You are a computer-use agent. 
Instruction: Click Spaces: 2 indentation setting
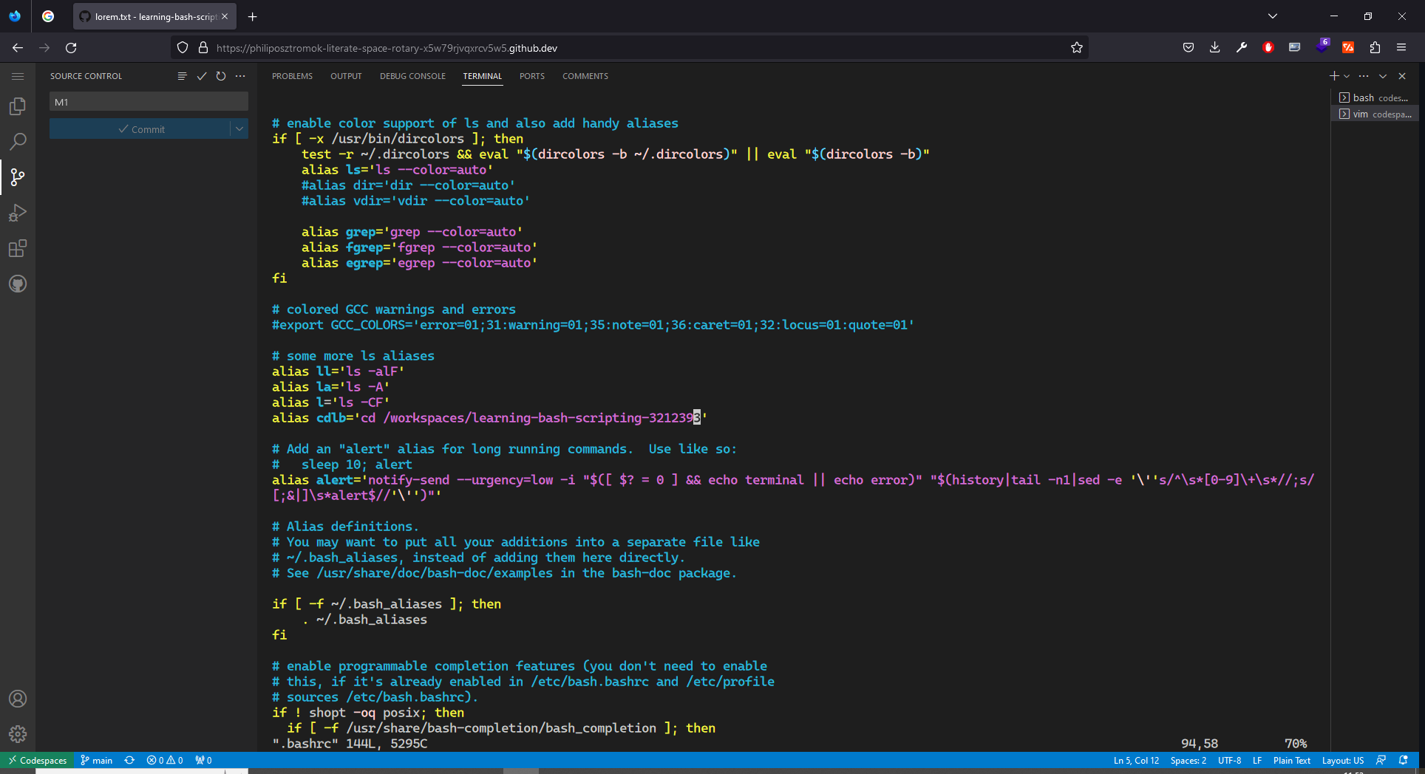(1188, 760)
